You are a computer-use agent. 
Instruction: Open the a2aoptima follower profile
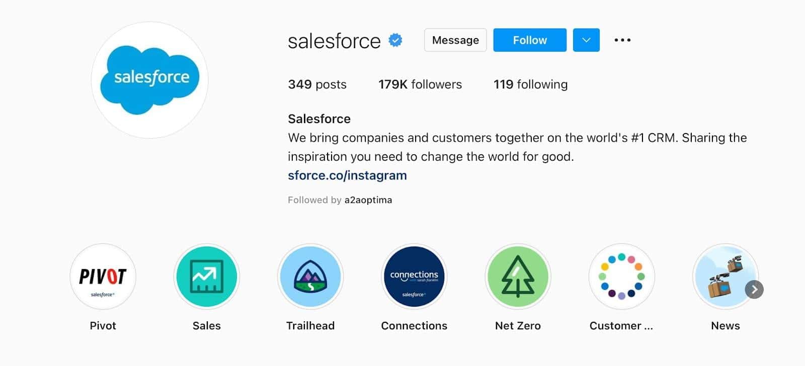pos(368,200)
